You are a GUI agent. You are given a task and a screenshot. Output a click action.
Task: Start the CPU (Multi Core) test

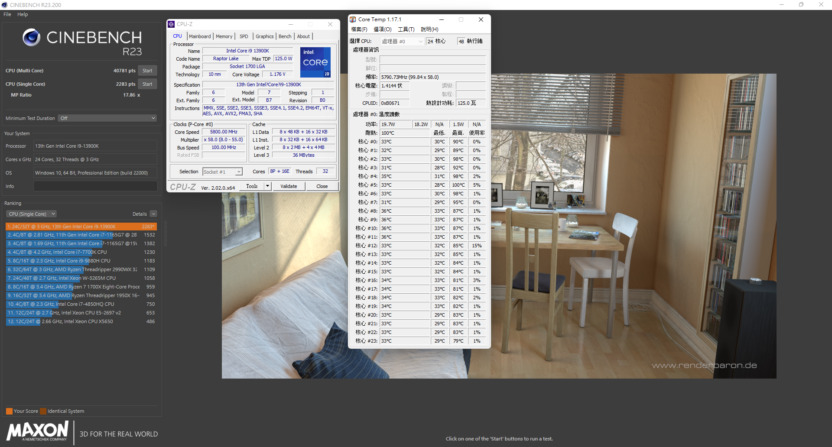point(147,71)
